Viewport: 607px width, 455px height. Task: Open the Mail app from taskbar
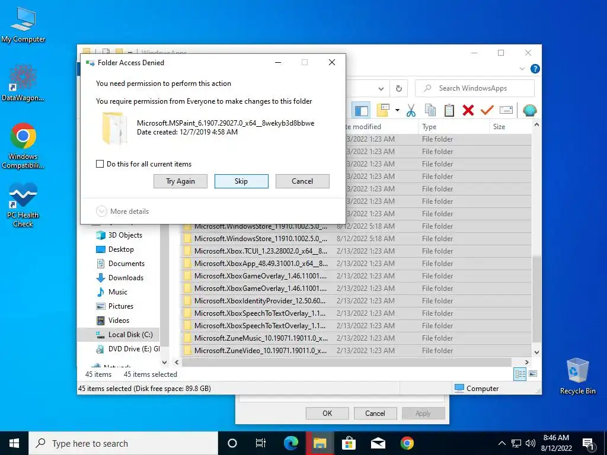tap(378, 443)
